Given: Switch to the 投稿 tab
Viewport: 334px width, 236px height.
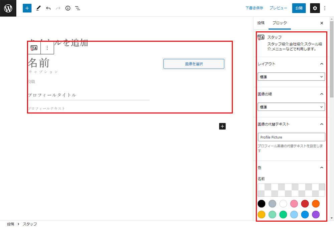Looking at the screenshot, I should [261, 23].
